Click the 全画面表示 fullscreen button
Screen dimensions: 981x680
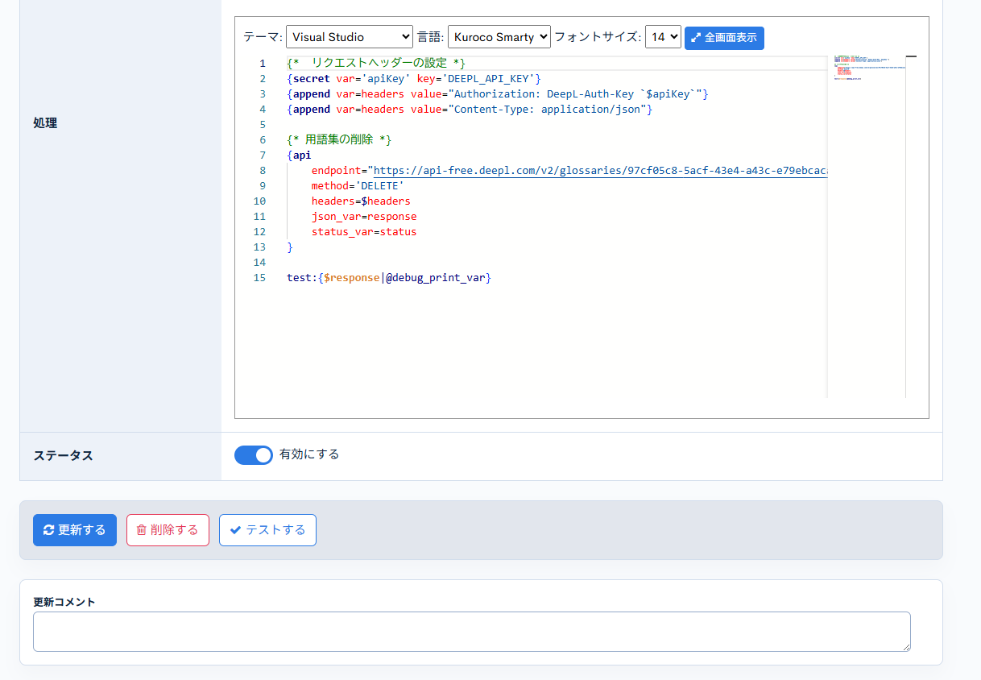724,38
